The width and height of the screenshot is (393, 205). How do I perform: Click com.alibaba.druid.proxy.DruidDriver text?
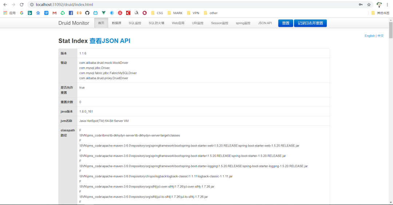tap(104, 78)
